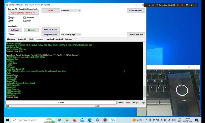Open Microsoft Edge from the taskbar

pos(90,120)
